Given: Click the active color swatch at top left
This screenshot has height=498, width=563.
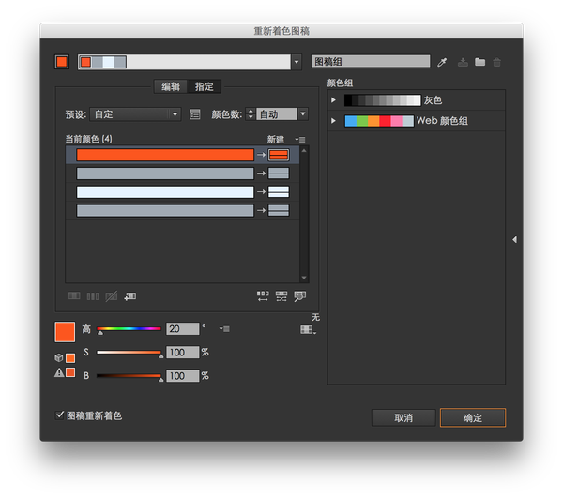Looking at the screenshot, I should pos(62,62).
